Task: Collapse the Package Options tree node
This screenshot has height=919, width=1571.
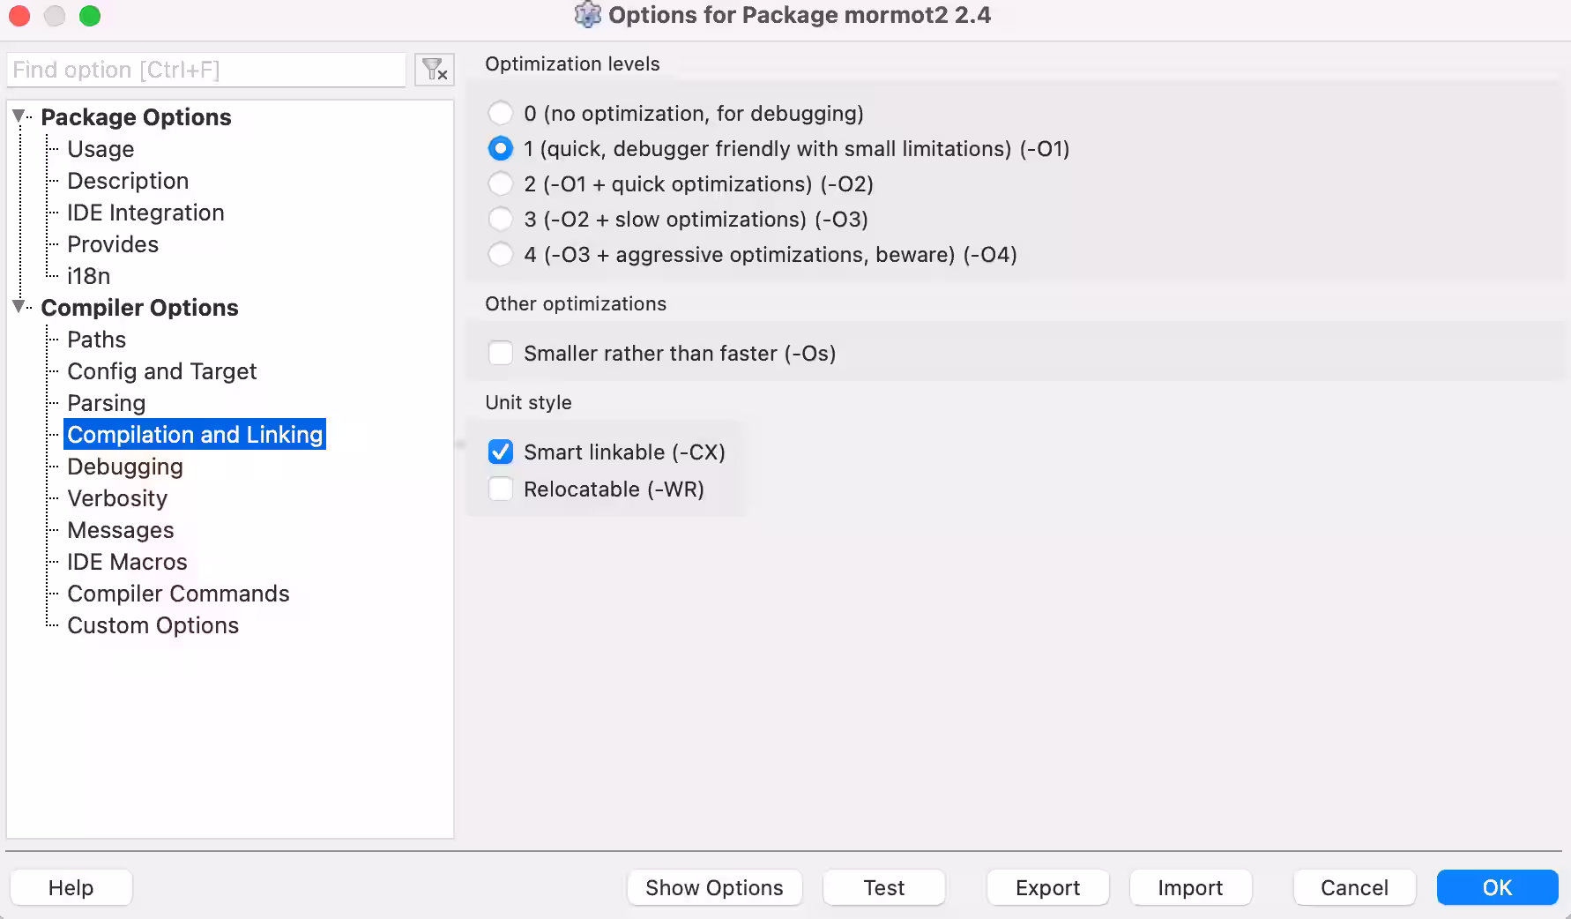Action: coord(18,116)
